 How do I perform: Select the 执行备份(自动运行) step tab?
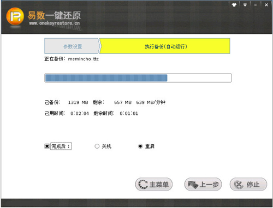165,46
